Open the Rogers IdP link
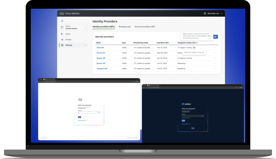 (x=101, y=58)
